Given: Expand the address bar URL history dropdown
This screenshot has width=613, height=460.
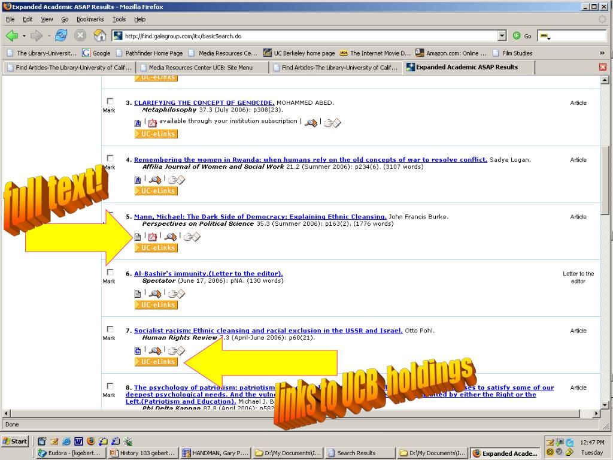Looking at the screenshot, I should click(502, 36).
